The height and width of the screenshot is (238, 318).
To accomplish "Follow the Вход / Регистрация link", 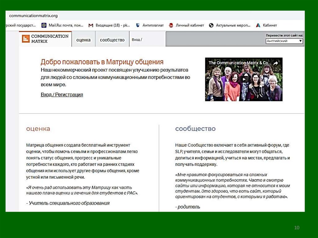I will [62, 95].
